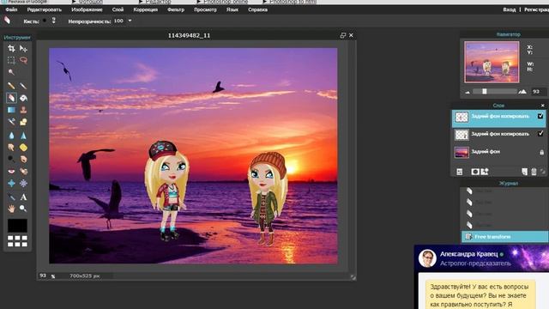Open the brush preset picker
549x309 pixels.
tap(53, 21)
